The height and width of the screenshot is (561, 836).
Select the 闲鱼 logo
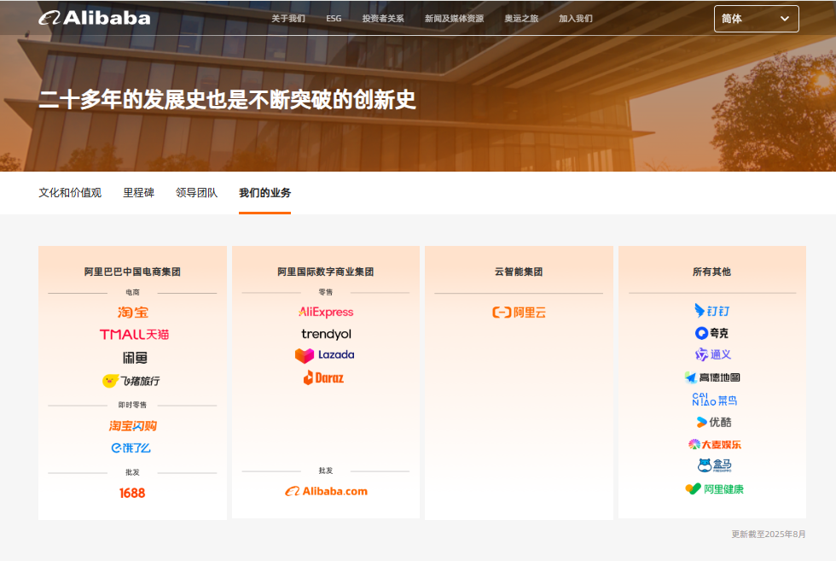[x=135, y=358]
